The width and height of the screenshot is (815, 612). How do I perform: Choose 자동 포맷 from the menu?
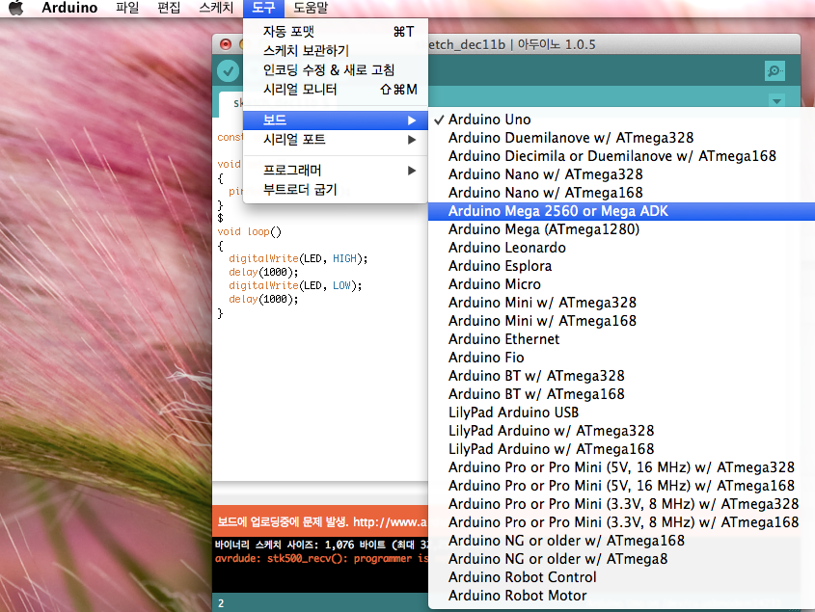pyautogui.click(x=336, y=32)
